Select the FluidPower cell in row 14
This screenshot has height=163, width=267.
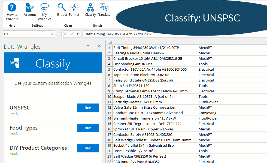coord(232,118)
